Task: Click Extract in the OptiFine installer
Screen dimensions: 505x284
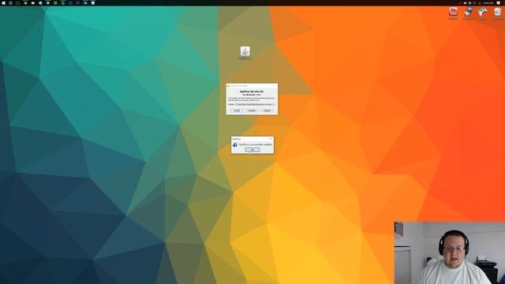Action: pyautogui.click(x=252, y=110)
